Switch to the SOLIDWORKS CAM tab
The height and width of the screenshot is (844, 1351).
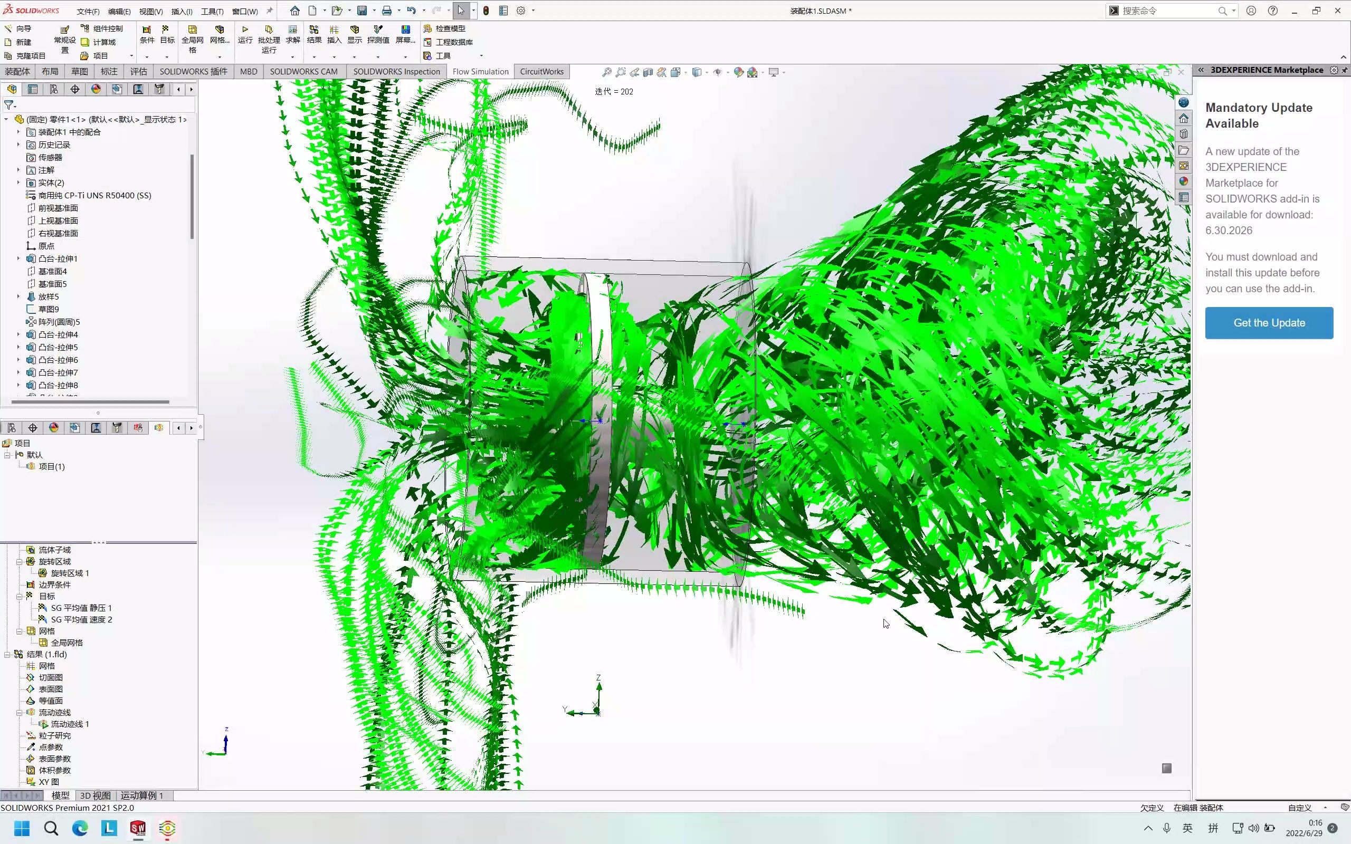click(303, 71)
